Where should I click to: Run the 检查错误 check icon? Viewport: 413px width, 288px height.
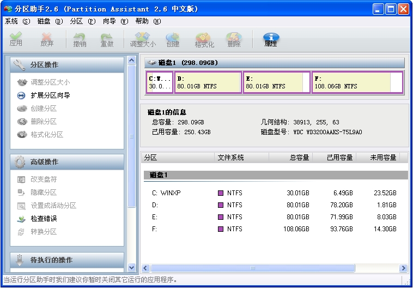point(21,219)
